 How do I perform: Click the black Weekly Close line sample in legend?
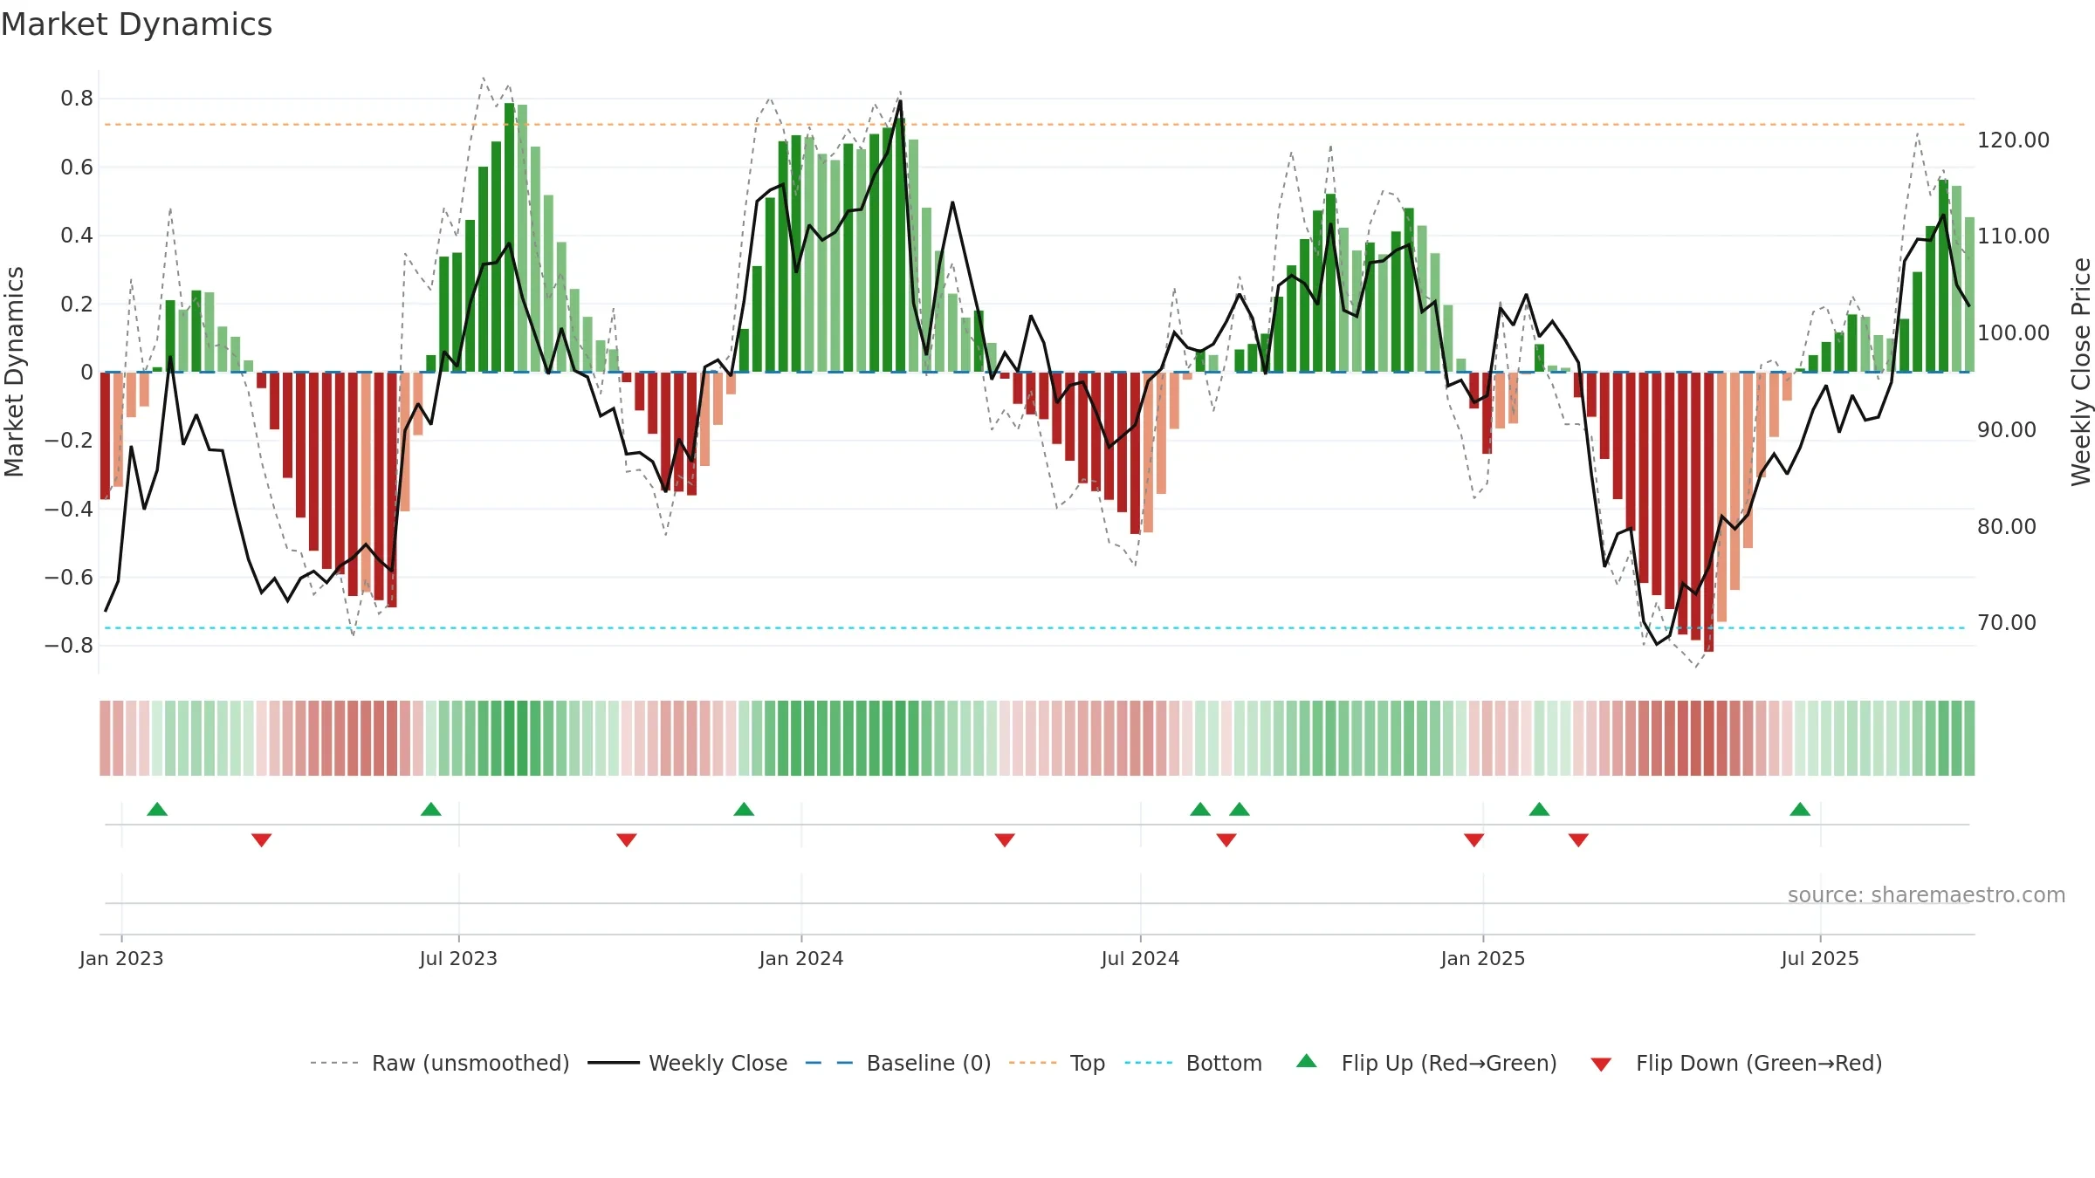click(614, 1063)
